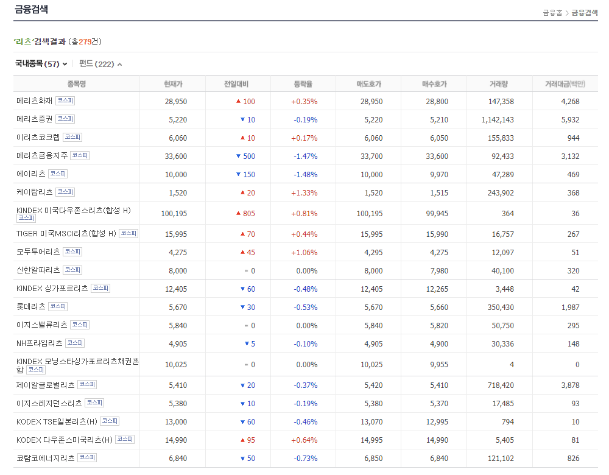Screen dimensions: 609x475
Task: Click the 매도호가 column header
Action: coord(369,84)
